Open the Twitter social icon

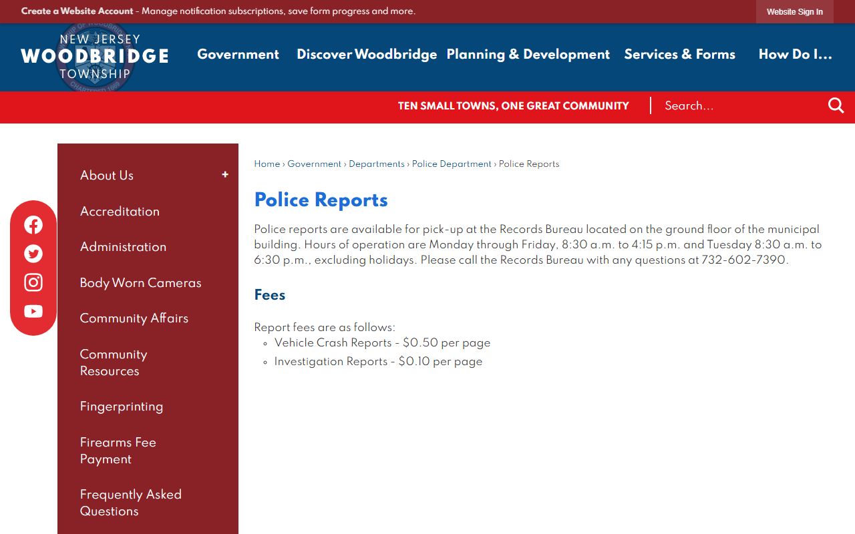[33, 254]
